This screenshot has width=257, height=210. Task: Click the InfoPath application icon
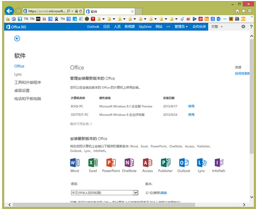219,162
